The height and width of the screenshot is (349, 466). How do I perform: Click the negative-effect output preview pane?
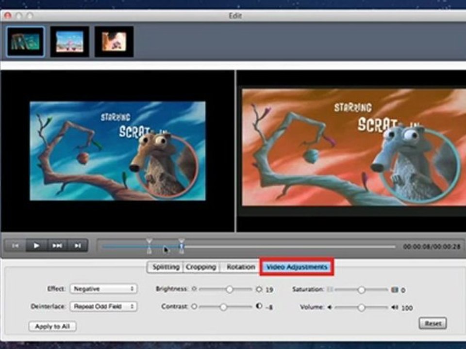tap(351, 151)
